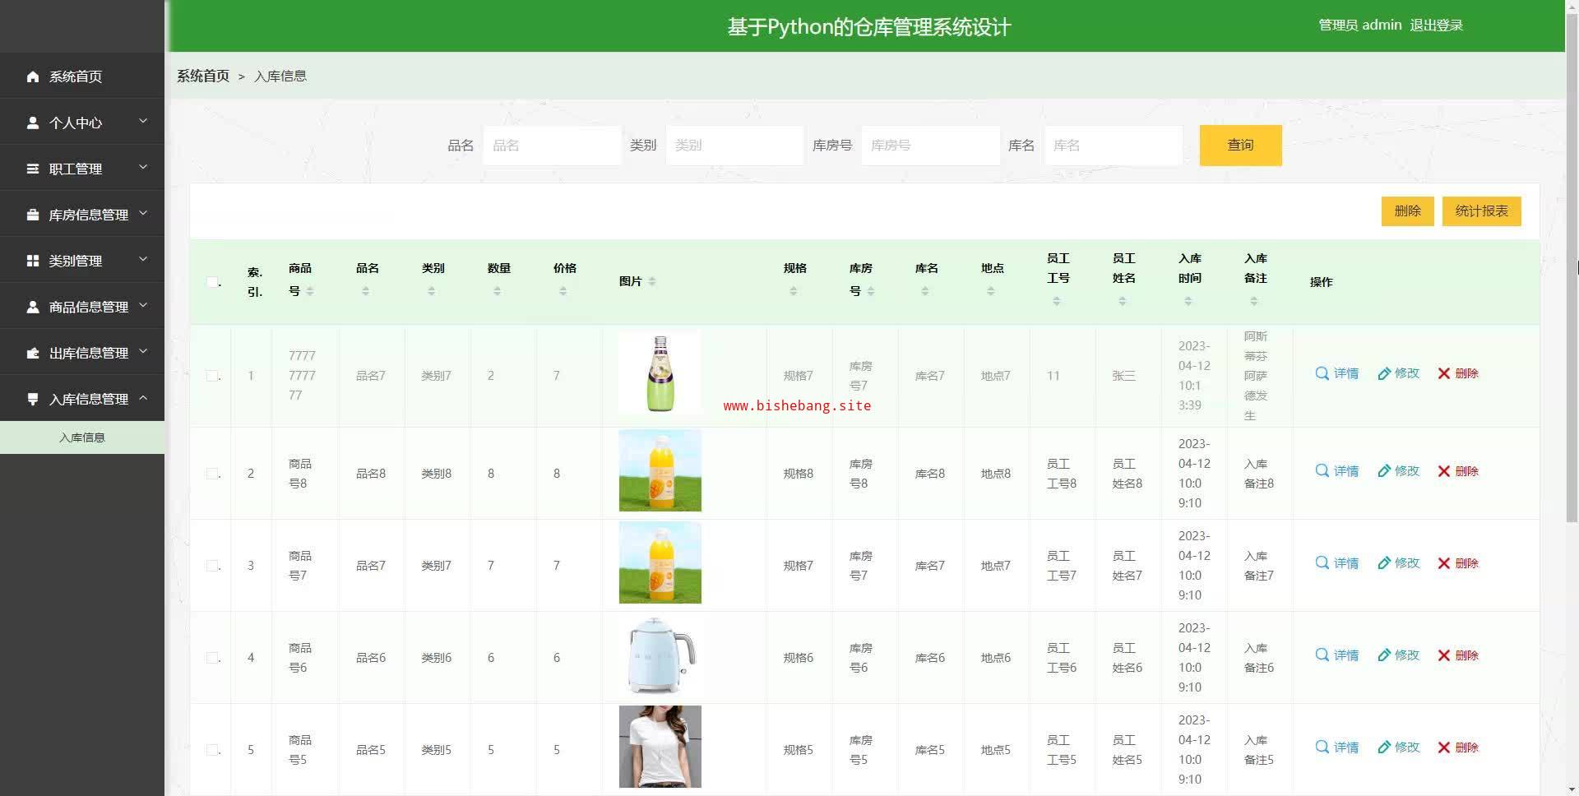Click the briefcase icon beside 库房信息管理
Image resolution: width=1579 pixels, height=796 pixels.
click(33, 215)
